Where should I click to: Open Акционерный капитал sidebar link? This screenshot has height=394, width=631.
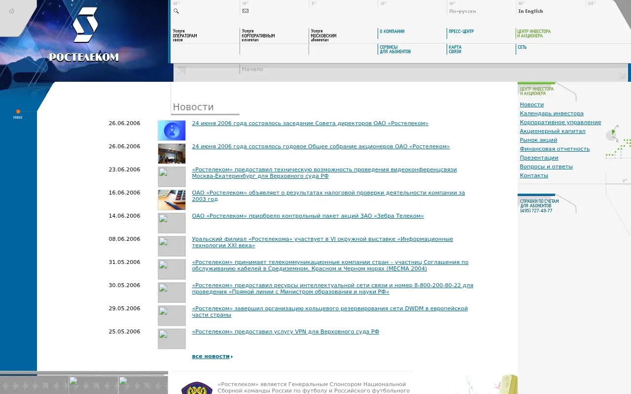(552, 131)
